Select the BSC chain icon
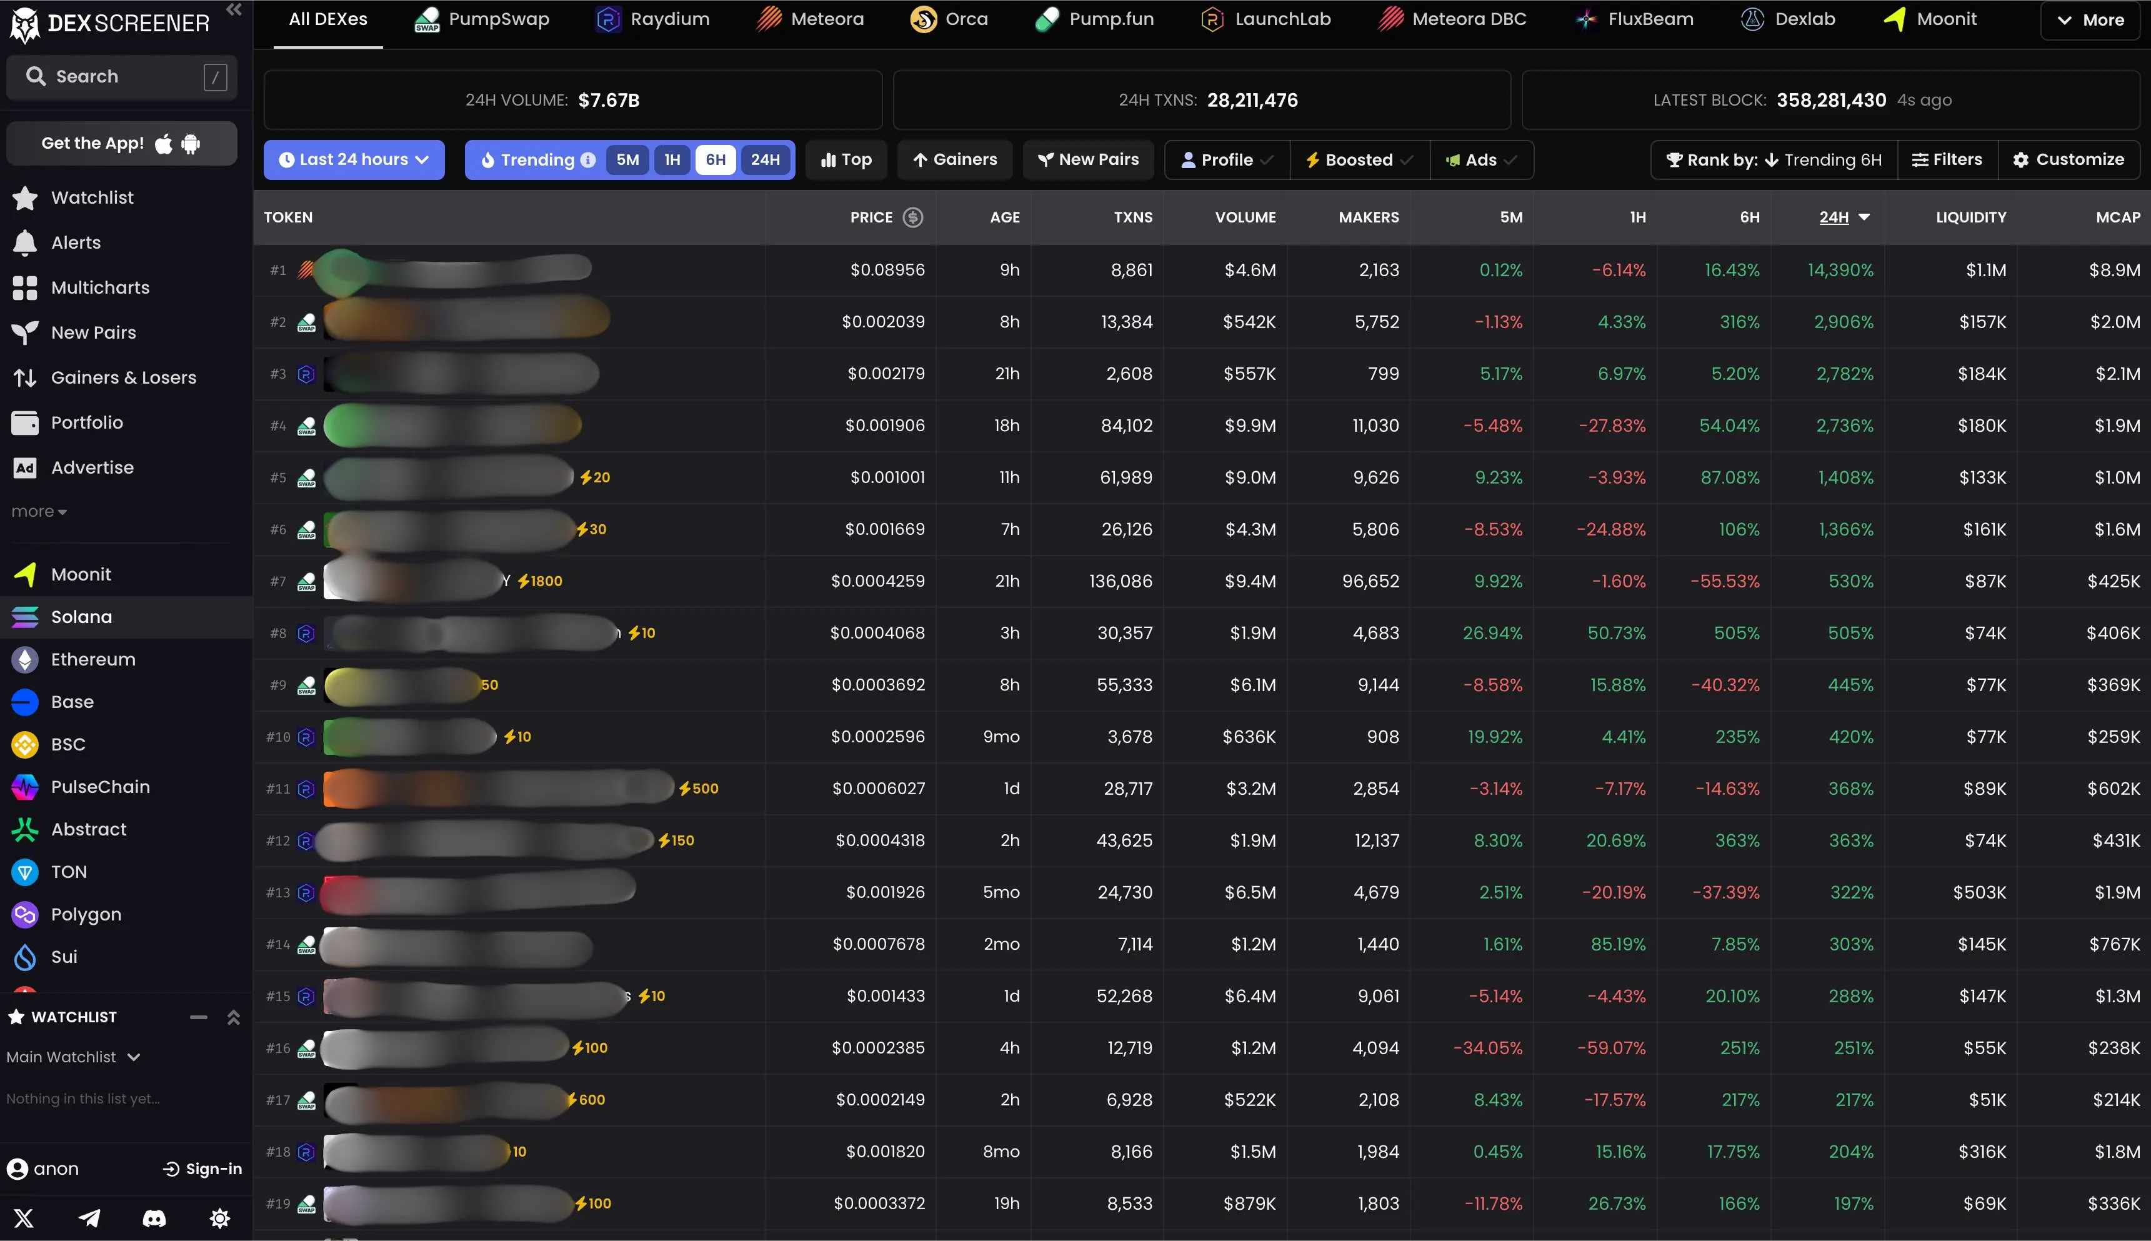Image resolution: width=2151 pixels, height=1241 pixels. coord(25,745)
